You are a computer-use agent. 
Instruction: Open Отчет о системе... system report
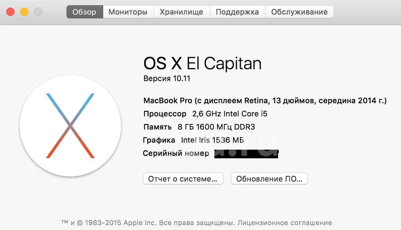point(183,179)
